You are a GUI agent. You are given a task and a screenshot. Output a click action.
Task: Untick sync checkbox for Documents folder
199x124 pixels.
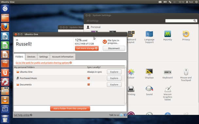(89, 85)
